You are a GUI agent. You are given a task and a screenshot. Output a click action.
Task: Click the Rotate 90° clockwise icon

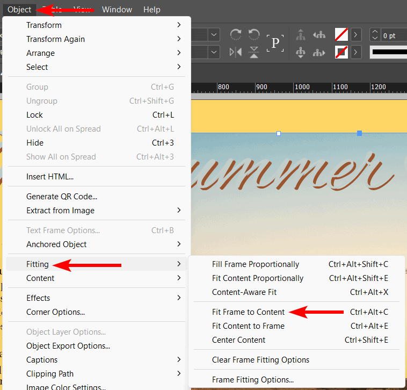(235, 35)
